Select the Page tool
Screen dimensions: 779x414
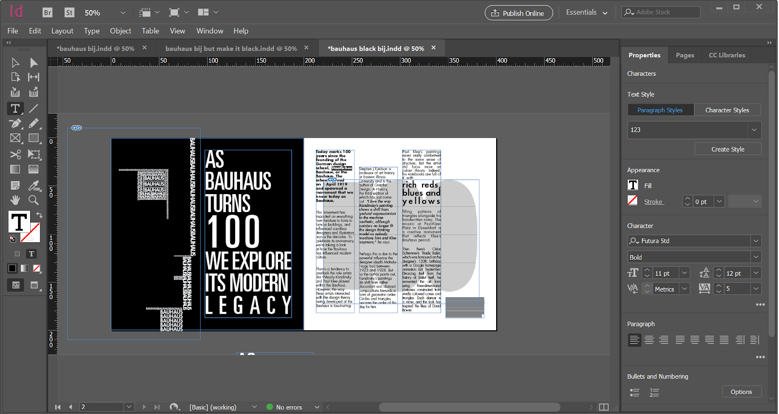point(16,77)
